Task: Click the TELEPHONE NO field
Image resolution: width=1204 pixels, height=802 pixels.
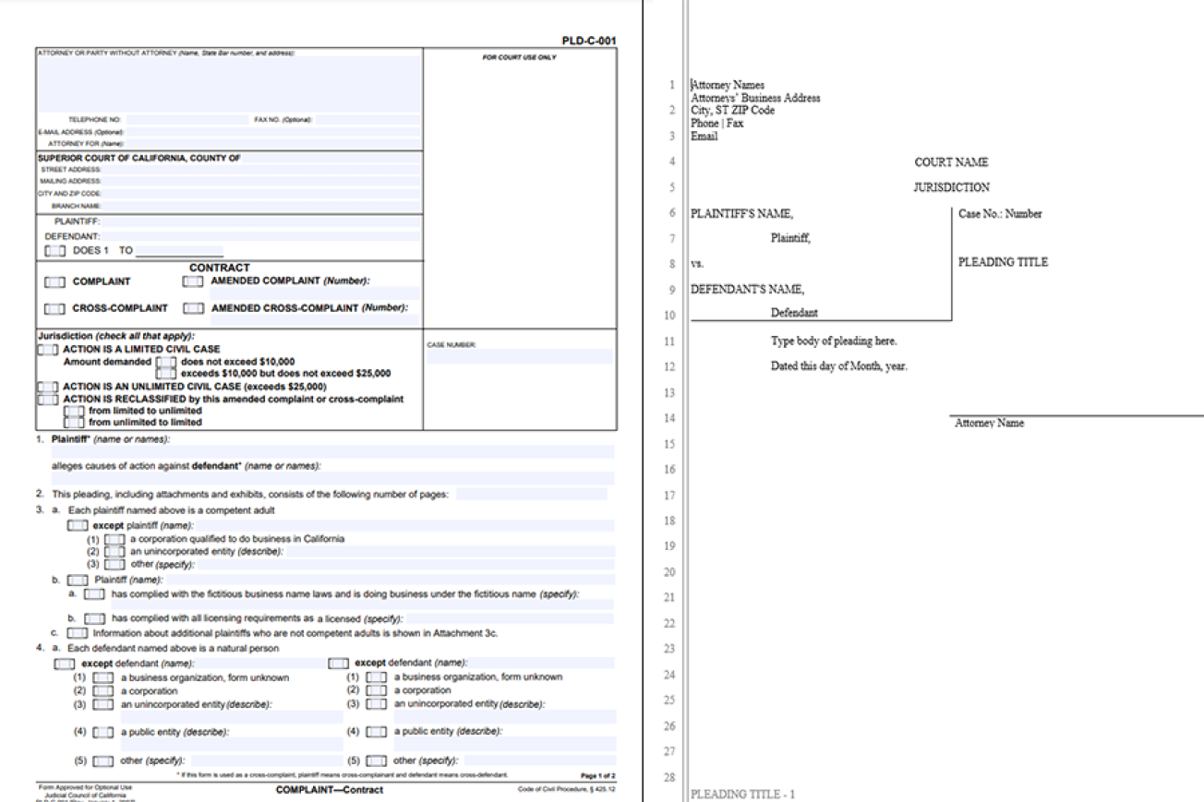Action: 187,120
